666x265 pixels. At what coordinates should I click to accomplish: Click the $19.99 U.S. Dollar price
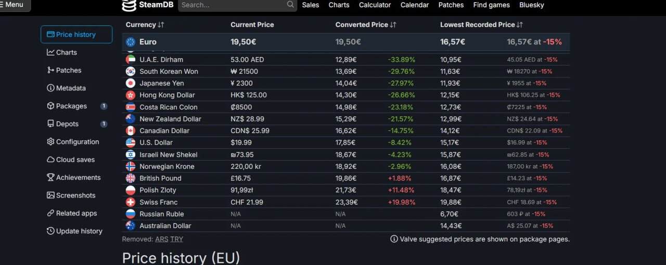coord(241,142)
